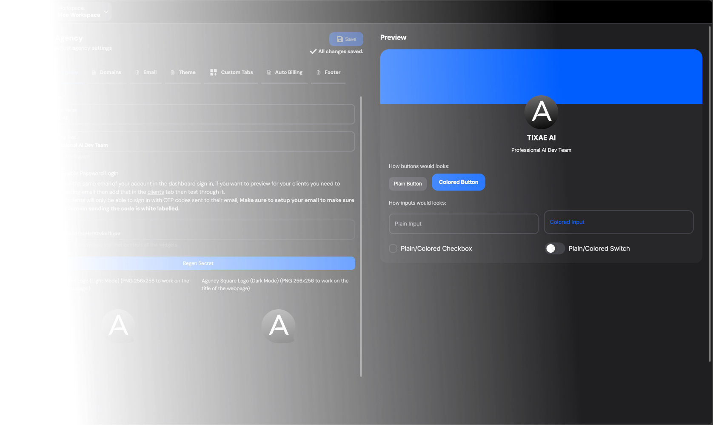The height and width of the screenshot is (425, 713).
Task: Check the Plain/Colored Checkbox
Action: [393, 248]
